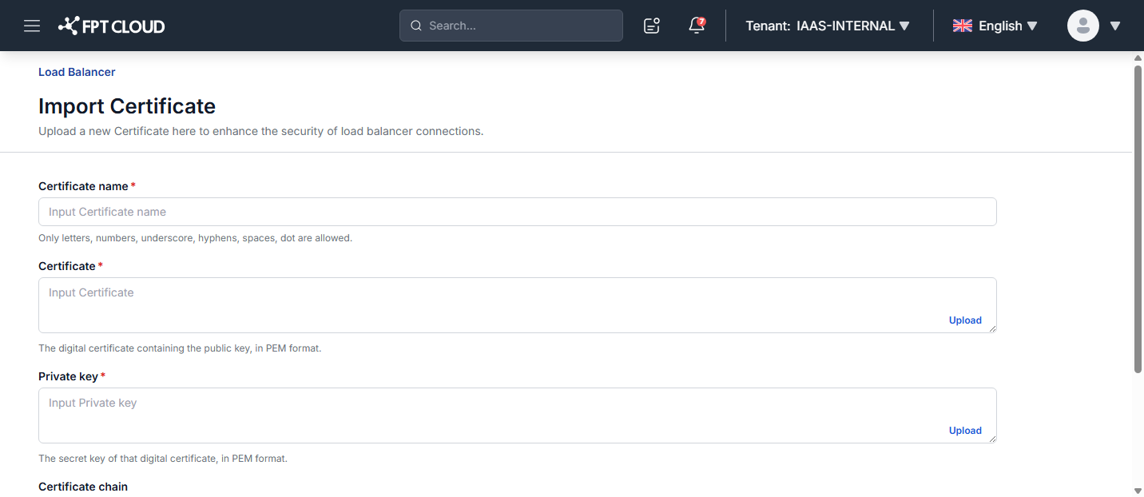The width and height of the screenshot is (1144, 497).
Task: Click the scrollbar down arrow
Action: coord(1138,490)
